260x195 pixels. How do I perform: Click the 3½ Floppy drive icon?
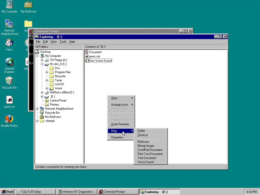[47, 60]
